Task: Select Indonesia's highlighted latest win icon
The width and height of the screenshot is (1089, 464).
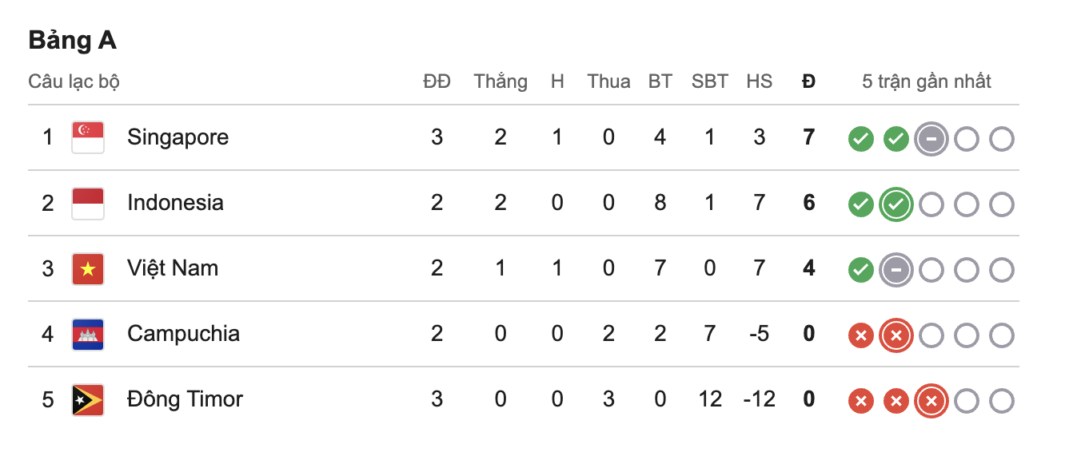Action: click(896, 205)
